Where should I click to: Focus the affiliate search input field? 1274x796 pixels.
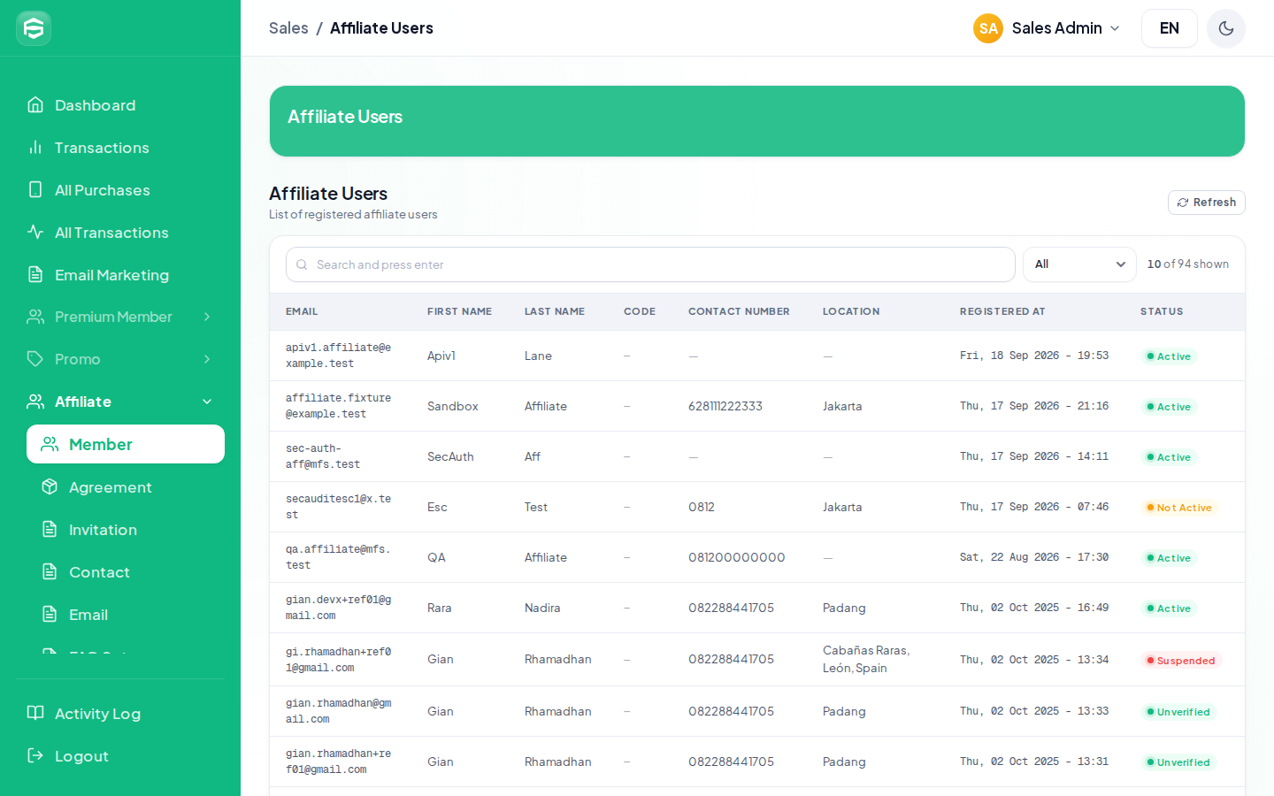[650, 264]
